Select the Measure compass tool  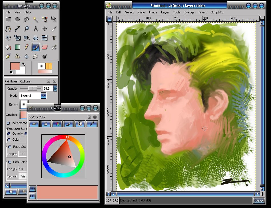coord(36,29)
